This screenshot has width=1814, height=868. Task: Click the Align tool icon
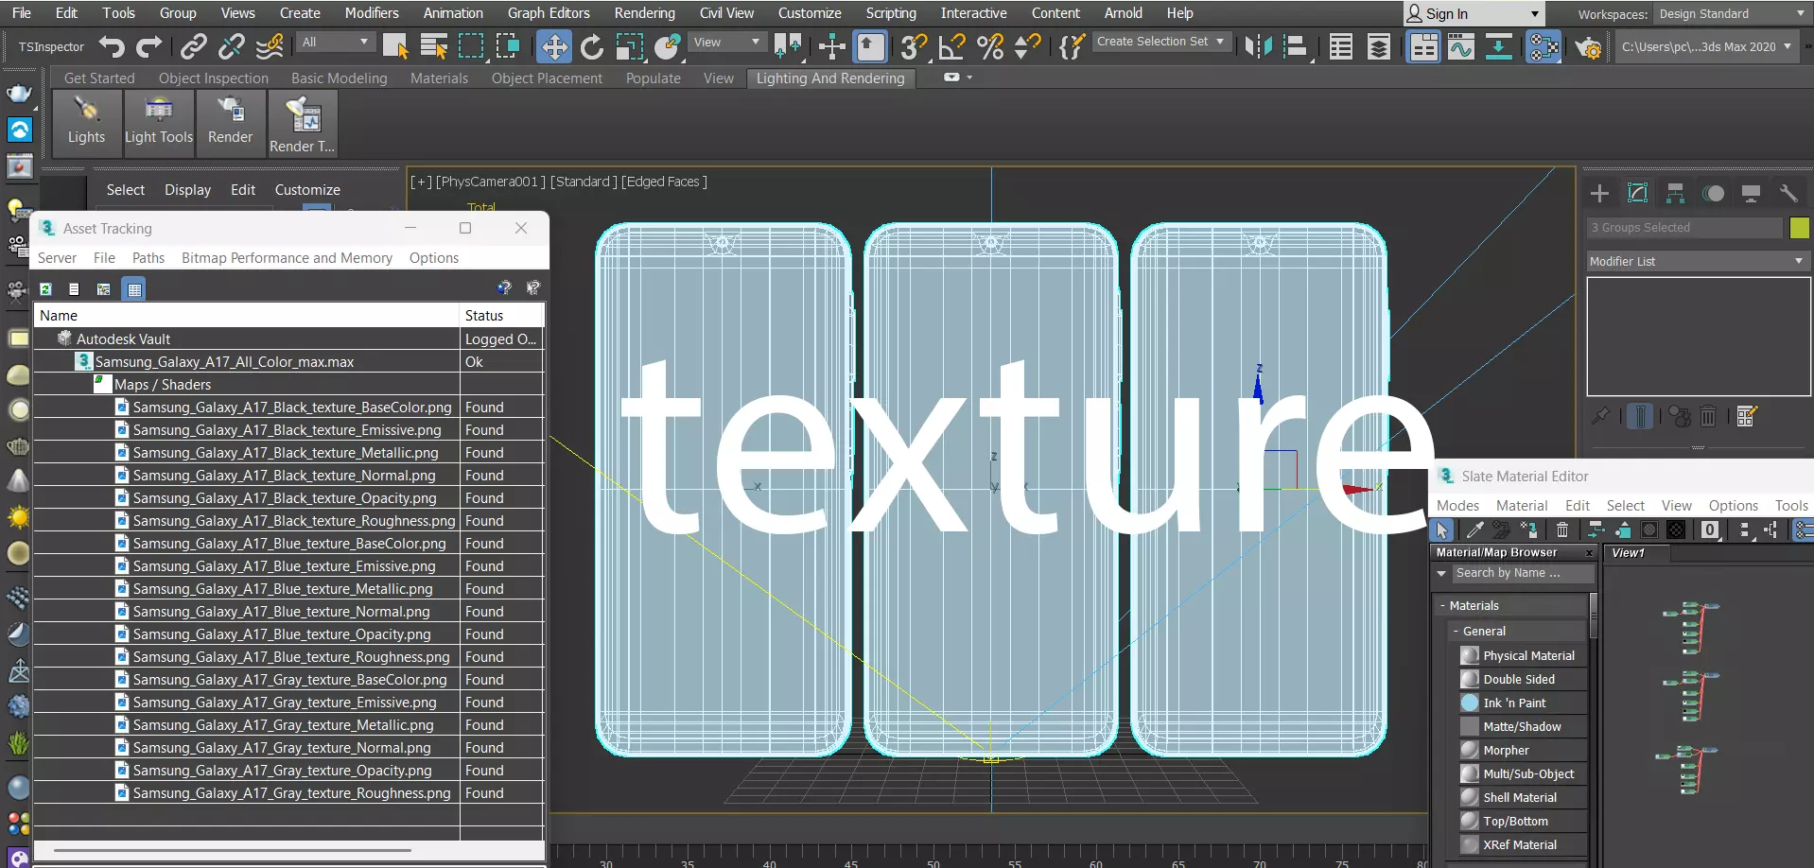point(1296,46)
